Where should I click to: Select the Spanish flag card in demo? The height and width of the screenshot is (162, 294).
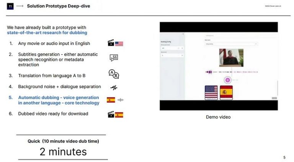coord(226,93)
